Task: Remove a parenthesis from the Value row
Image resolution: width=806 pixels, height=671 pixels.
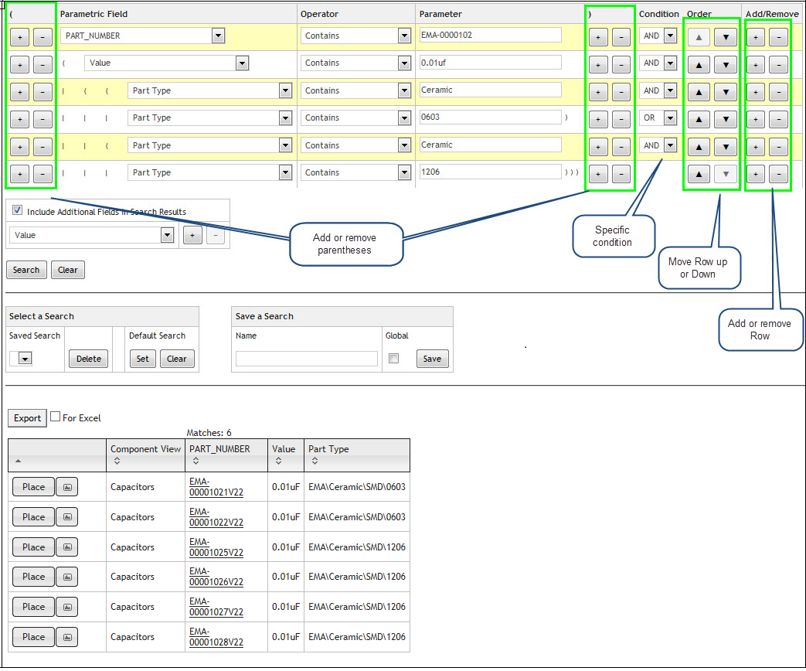Action: tap(43, 63)
